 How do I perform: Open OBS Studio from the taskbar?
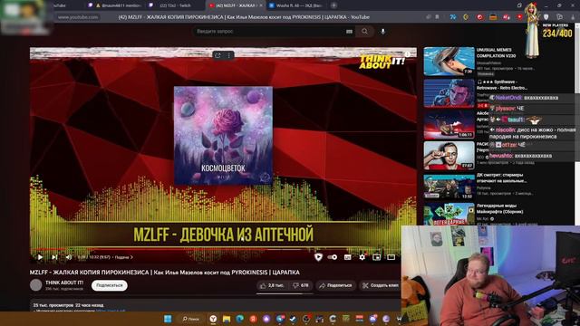pos(306,319)
